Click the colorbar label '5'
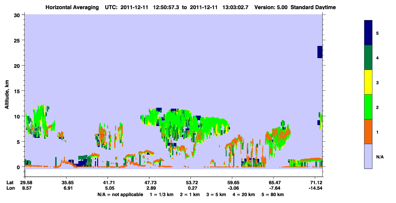Image resolution: width=396 pixels, height=203 pixels. pos(377,33)
